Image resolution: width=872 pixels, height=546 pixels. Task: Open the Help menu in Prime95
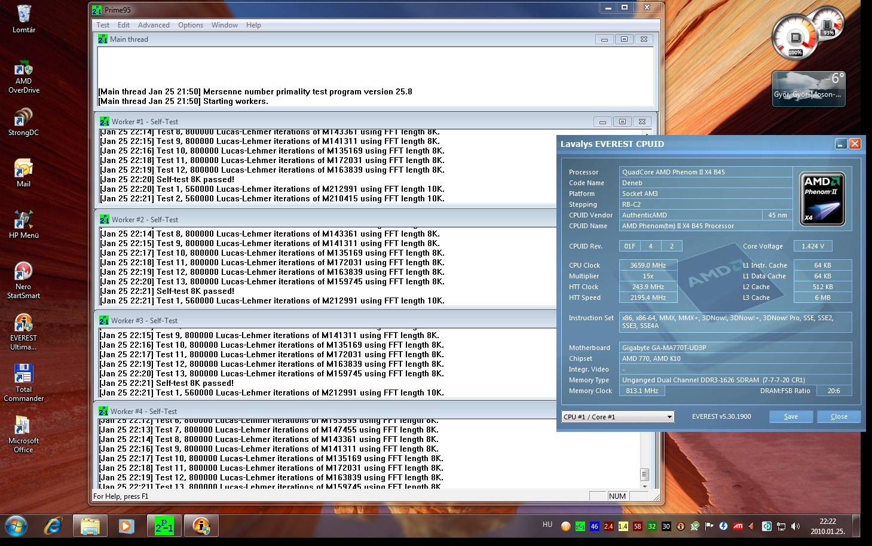[253, 25]
